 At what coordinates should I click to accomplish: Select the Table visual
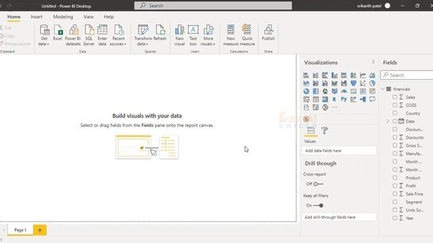(316, 99)
